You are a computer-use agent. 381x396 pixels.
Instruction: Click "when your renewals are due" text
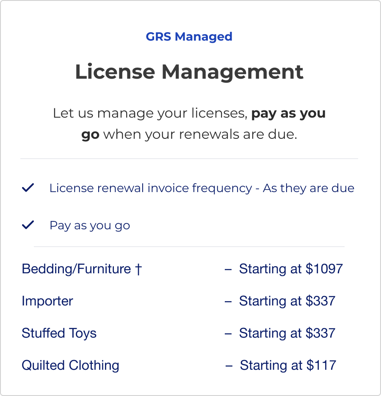(200, 135)
